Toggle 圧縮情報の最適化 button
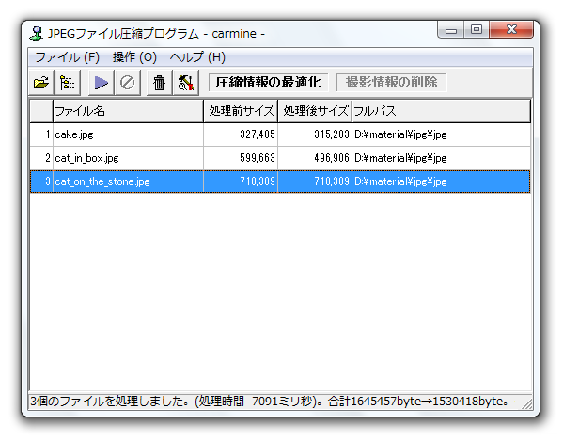Screen dimensions: 563x441 click(x=268, y=82)
